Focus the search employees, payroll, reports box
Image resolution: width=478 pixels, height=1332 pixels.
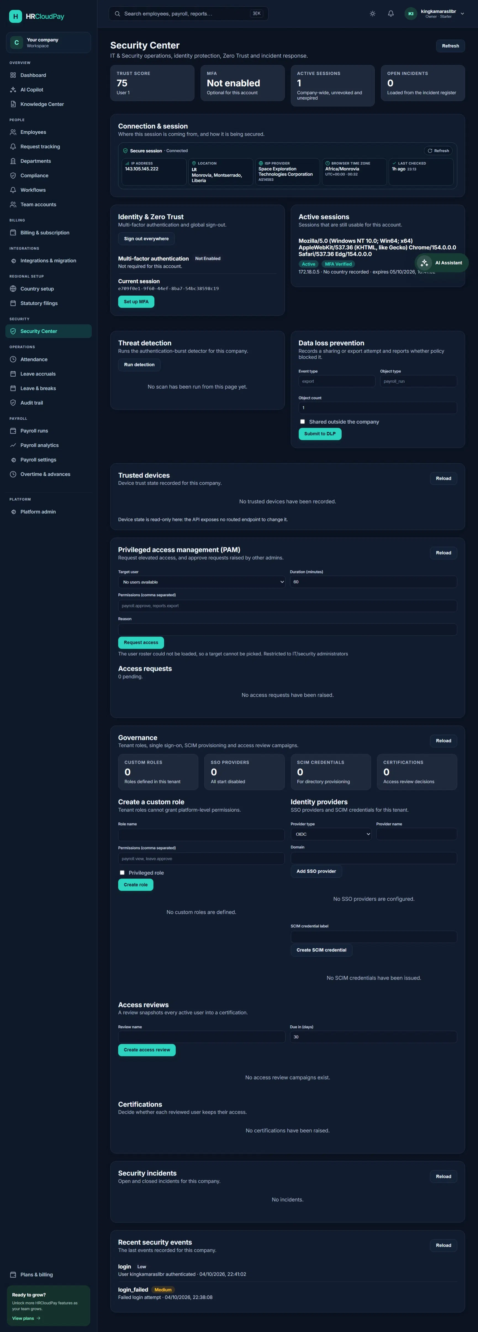click(x=188, y=14)
